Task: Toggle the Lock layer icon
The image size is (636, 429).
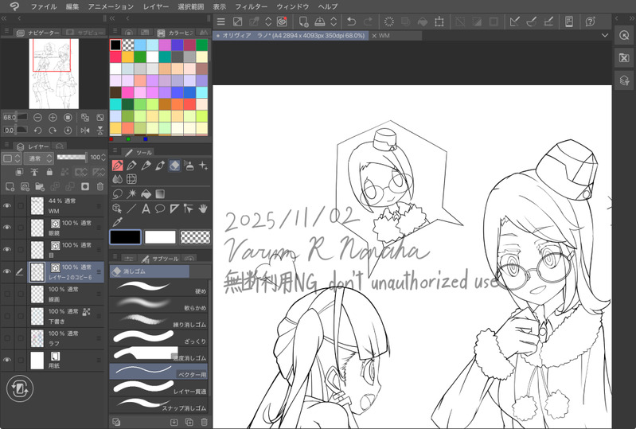Action: point(49,172)
